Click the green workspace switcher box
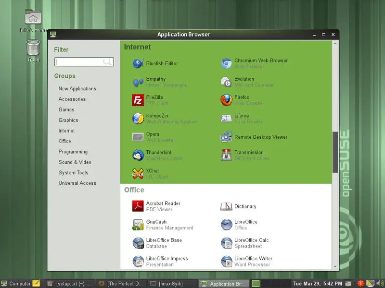 [256, 284]
